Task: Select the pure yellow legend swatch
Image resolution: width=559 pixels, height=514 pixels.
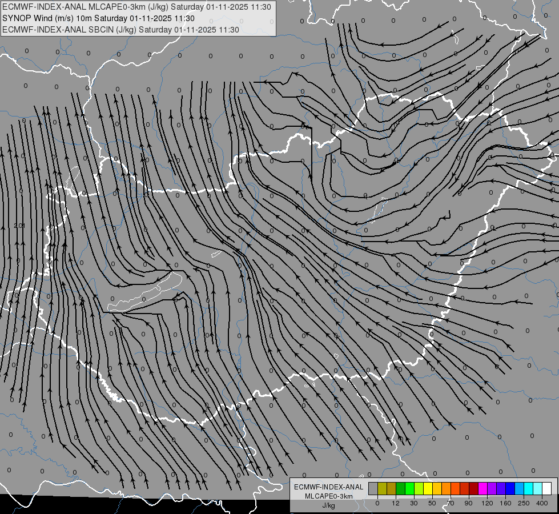Action: (428, 488)
